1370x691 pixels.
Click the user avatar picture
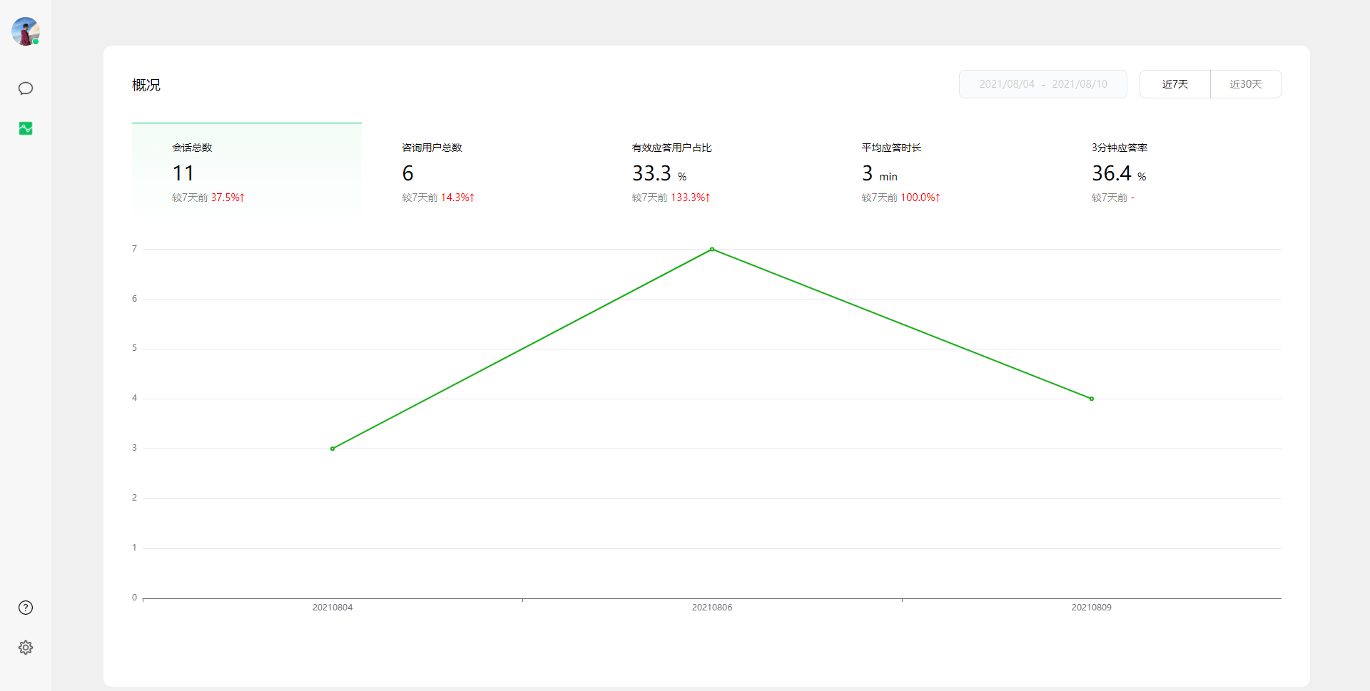[x=25, y=31]
